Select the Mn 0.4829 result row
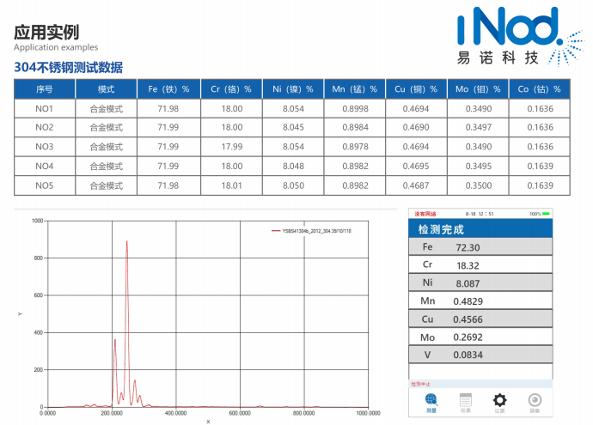593x425 pixels. click(x=480, y=301)
